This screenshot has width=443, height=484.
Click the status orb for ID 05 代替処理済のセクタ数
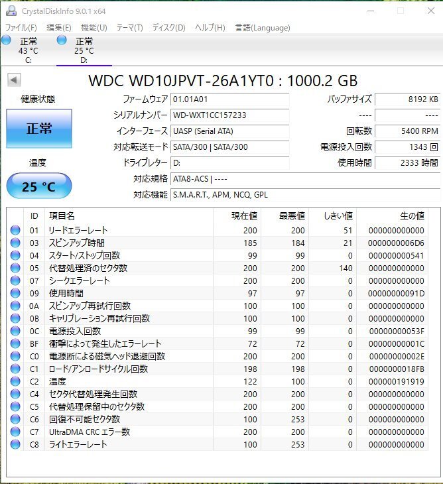point(15,269)
